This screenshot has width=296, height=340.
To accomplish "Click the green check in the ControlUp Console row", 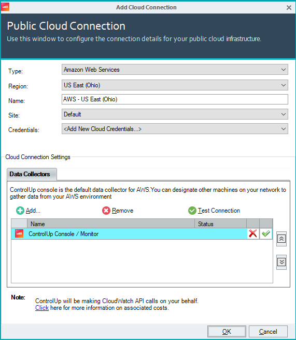I will point(266,233).
